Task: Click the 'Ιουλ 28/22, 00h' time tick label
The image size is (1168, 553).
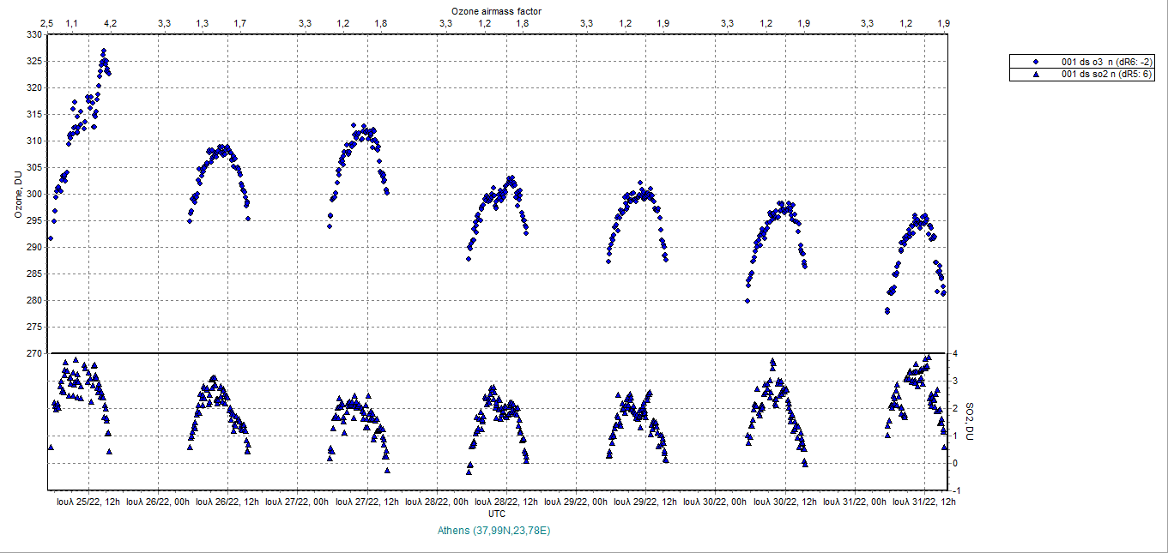Action: click(437, 502)
